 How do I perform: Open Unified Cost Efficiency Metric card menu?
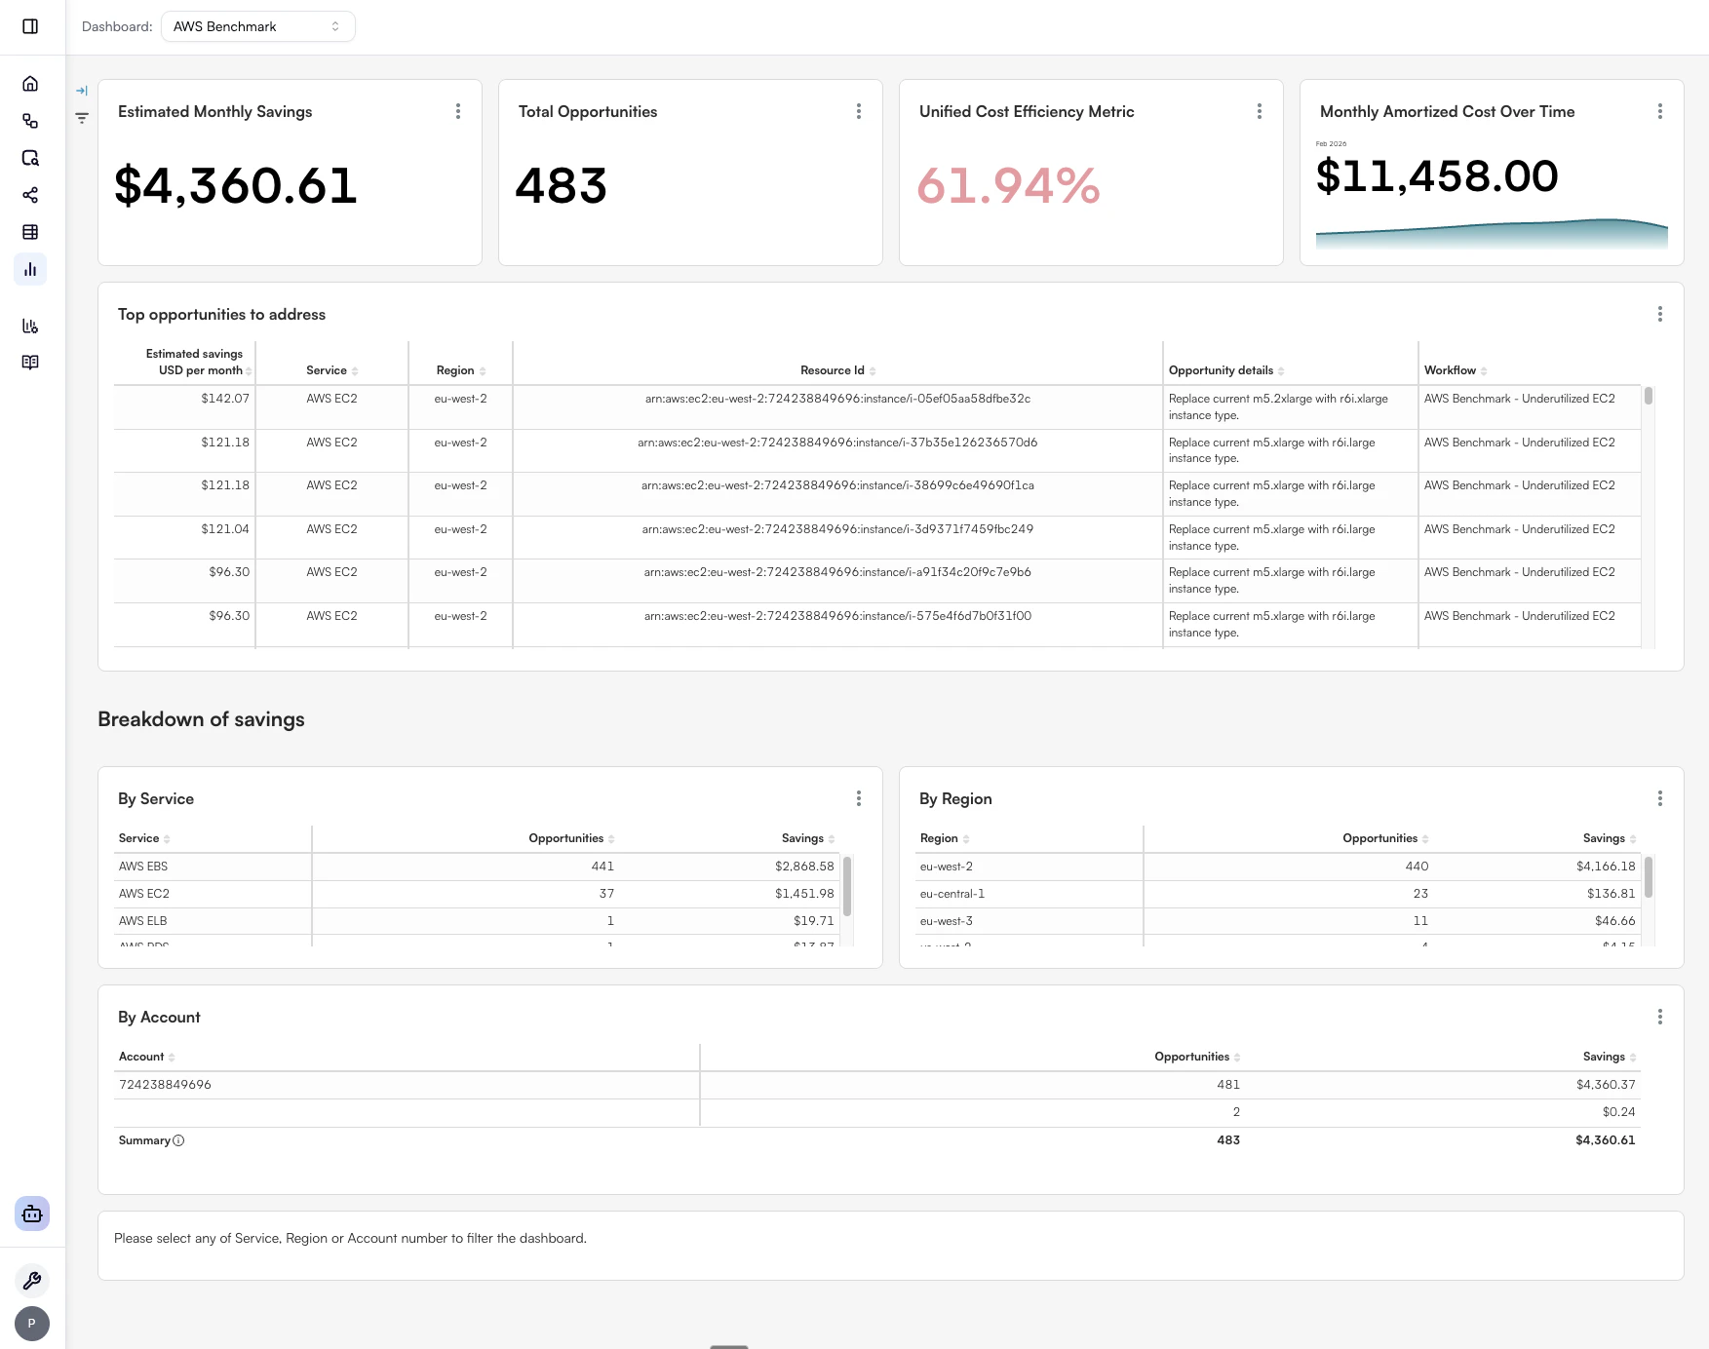point(1260,111)
